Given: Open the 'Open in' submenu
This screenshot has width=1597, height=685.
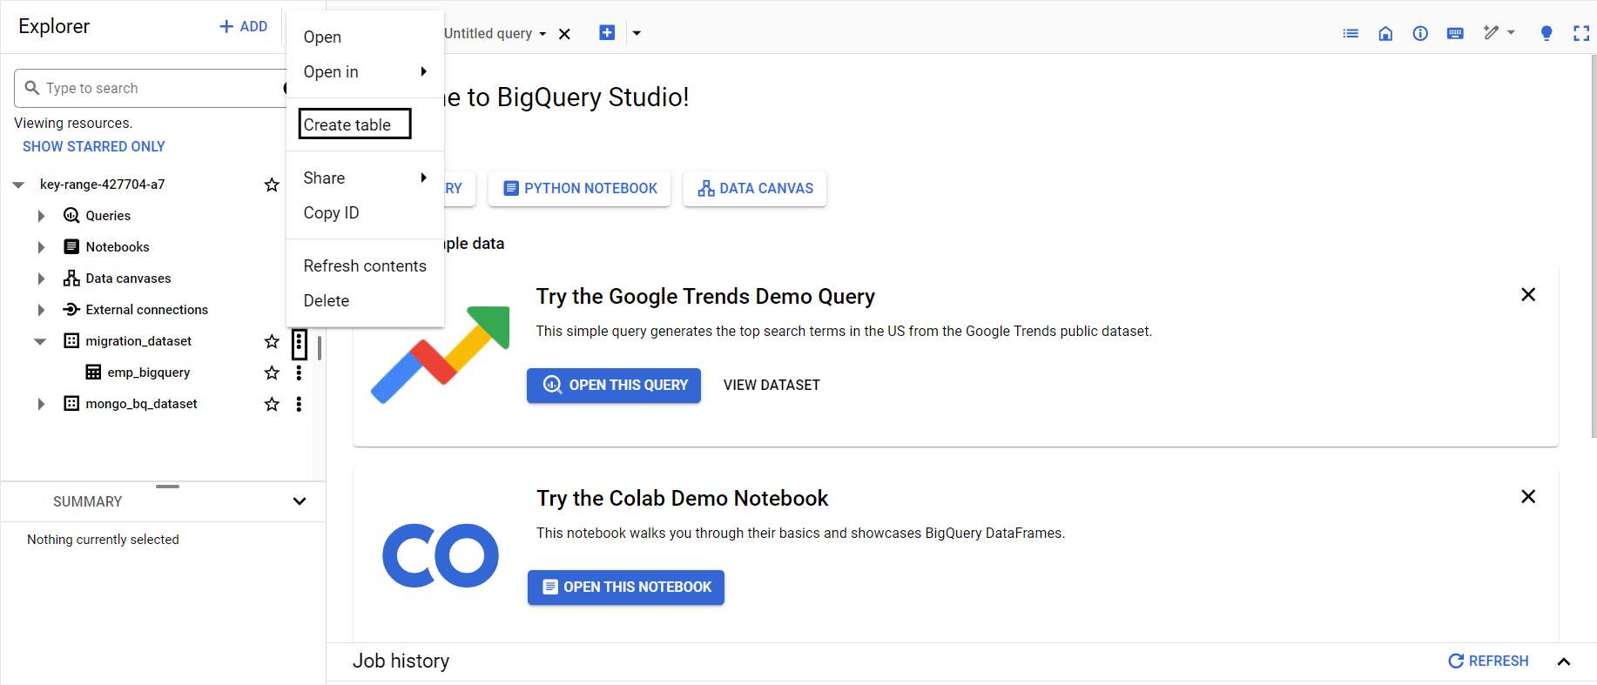Looking at the screenshot, I should click(365, 71).
